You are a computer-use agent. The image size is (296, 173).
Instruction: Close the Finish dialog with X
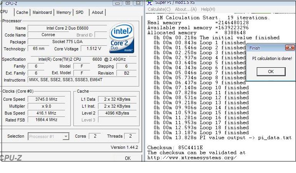(290, 48)
